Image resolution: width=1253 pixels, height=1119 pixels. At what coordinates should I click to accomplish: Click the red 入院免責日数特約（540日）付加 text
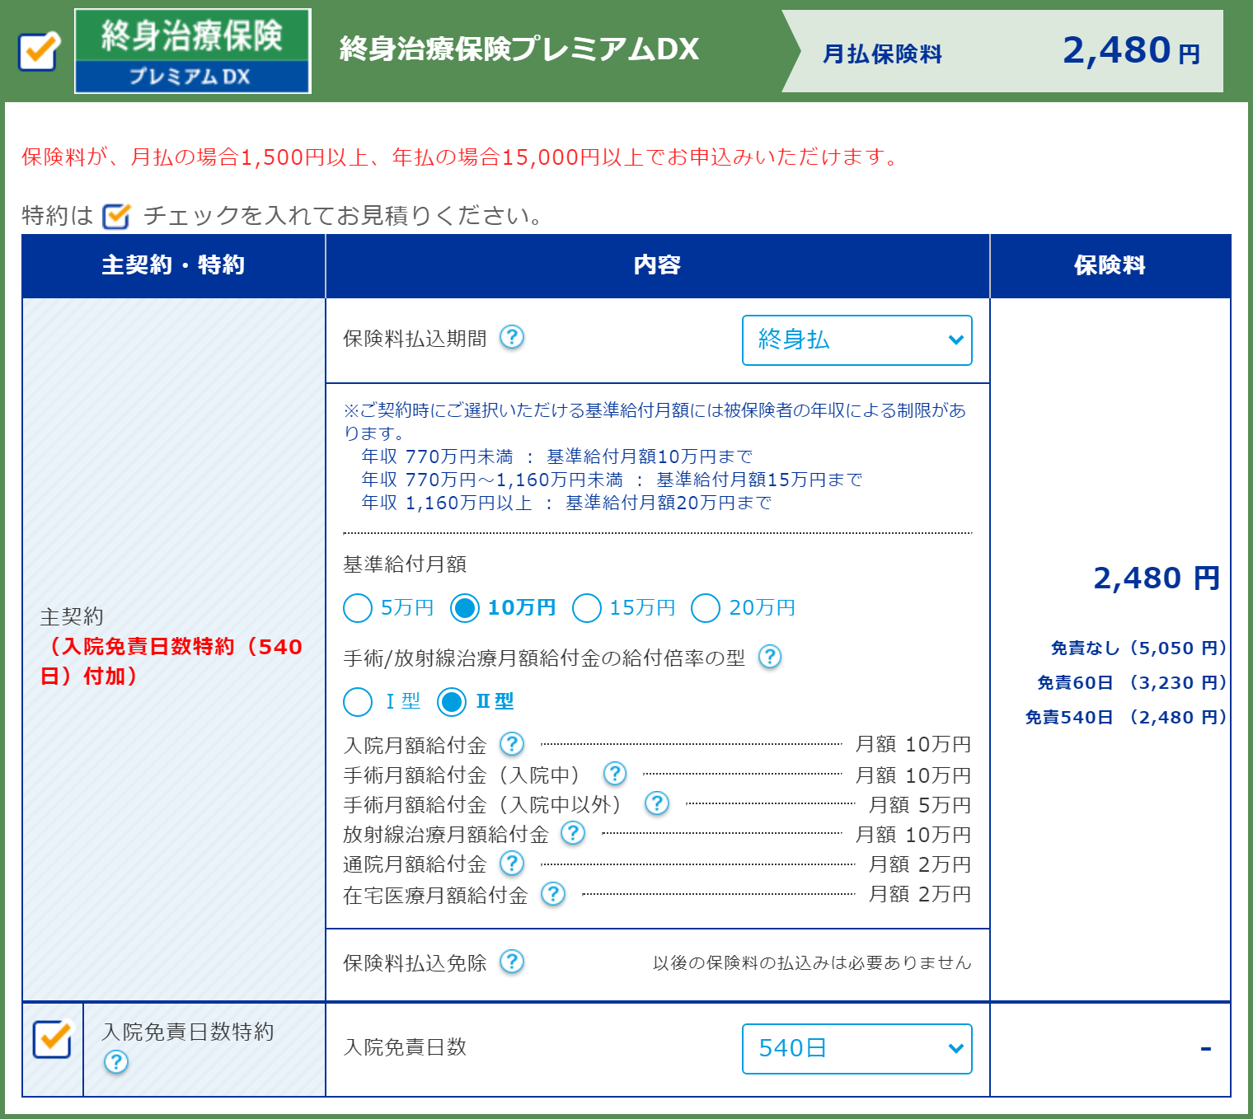pos(171,662)
